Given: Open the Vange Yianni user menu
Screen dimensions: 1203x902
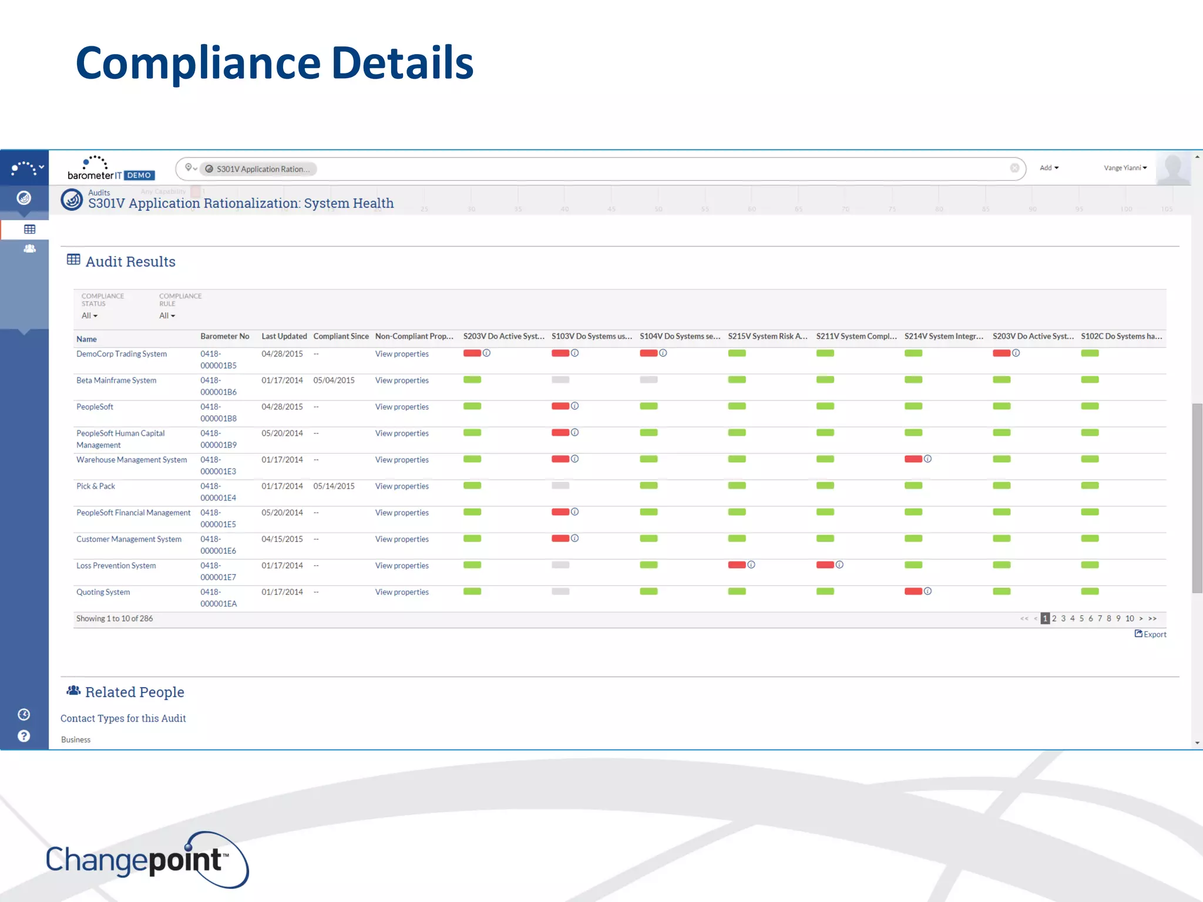Looking at the screenshot, I should pyautogui.click(x=1125, y=168).
